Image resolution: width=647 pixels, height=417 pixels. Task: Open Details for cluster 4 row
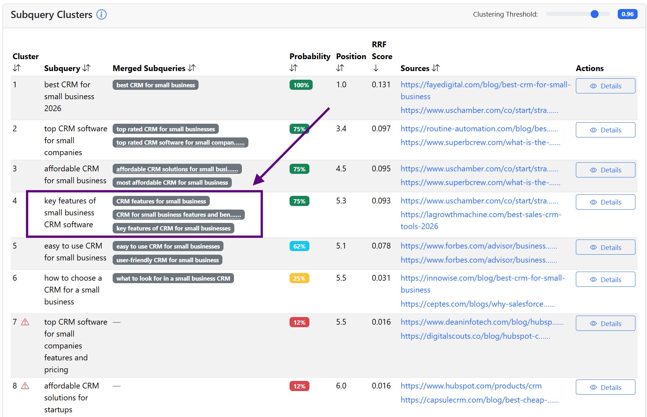click(605, 202)
